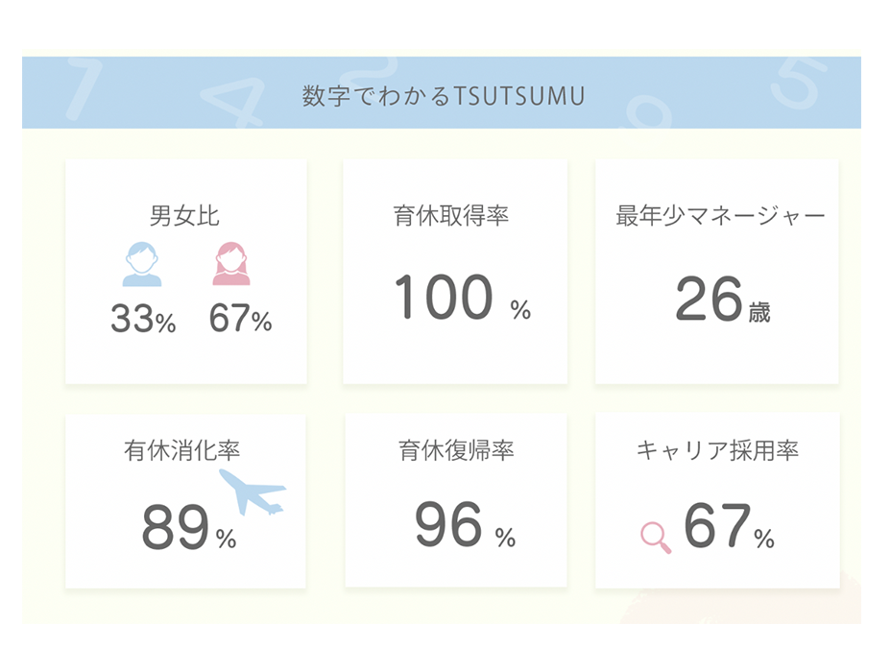Image resolution: width=891 pixels, height=672 pixels.
Task: Select the 67% female ratio figure
Action: (x=240, y=320)
